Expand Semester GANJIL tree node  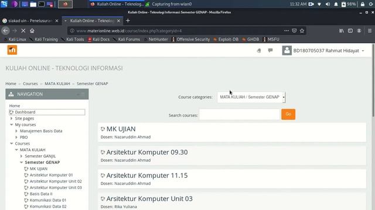point(21,156)
